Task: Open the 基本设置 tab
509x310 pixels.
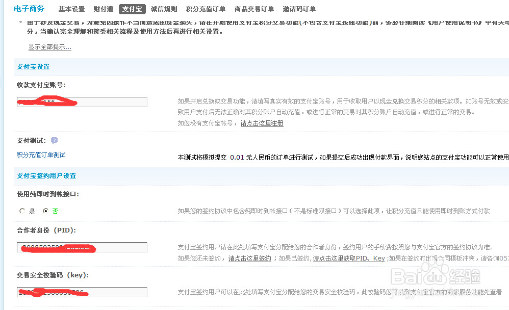Action: point(71,9)
